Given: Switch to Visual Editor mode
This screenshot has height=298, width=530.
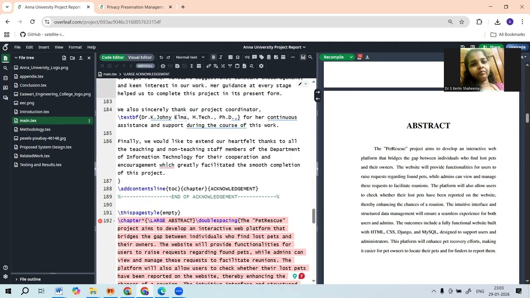Looking at the screenshot, I should (x=140, y=57).
